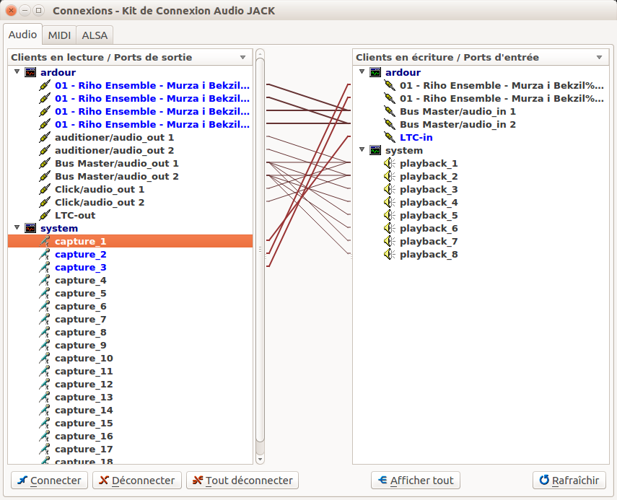Click the Tout déconnecter button
617x500 pixels.
click(242, 481)
